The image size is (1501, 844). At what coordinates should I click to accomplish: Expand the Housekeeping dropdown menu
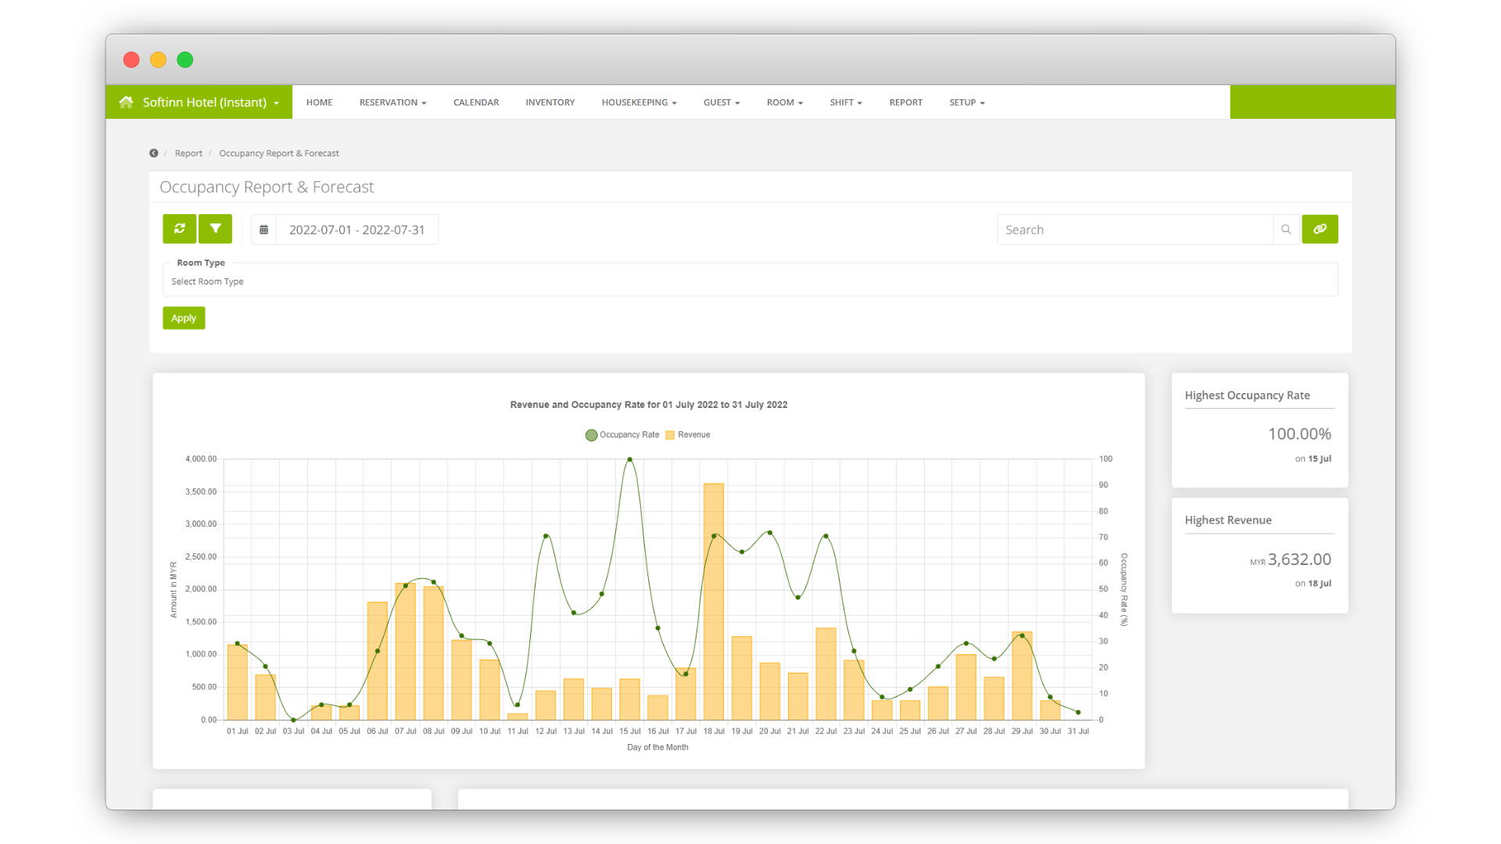(x=639, y=102)
